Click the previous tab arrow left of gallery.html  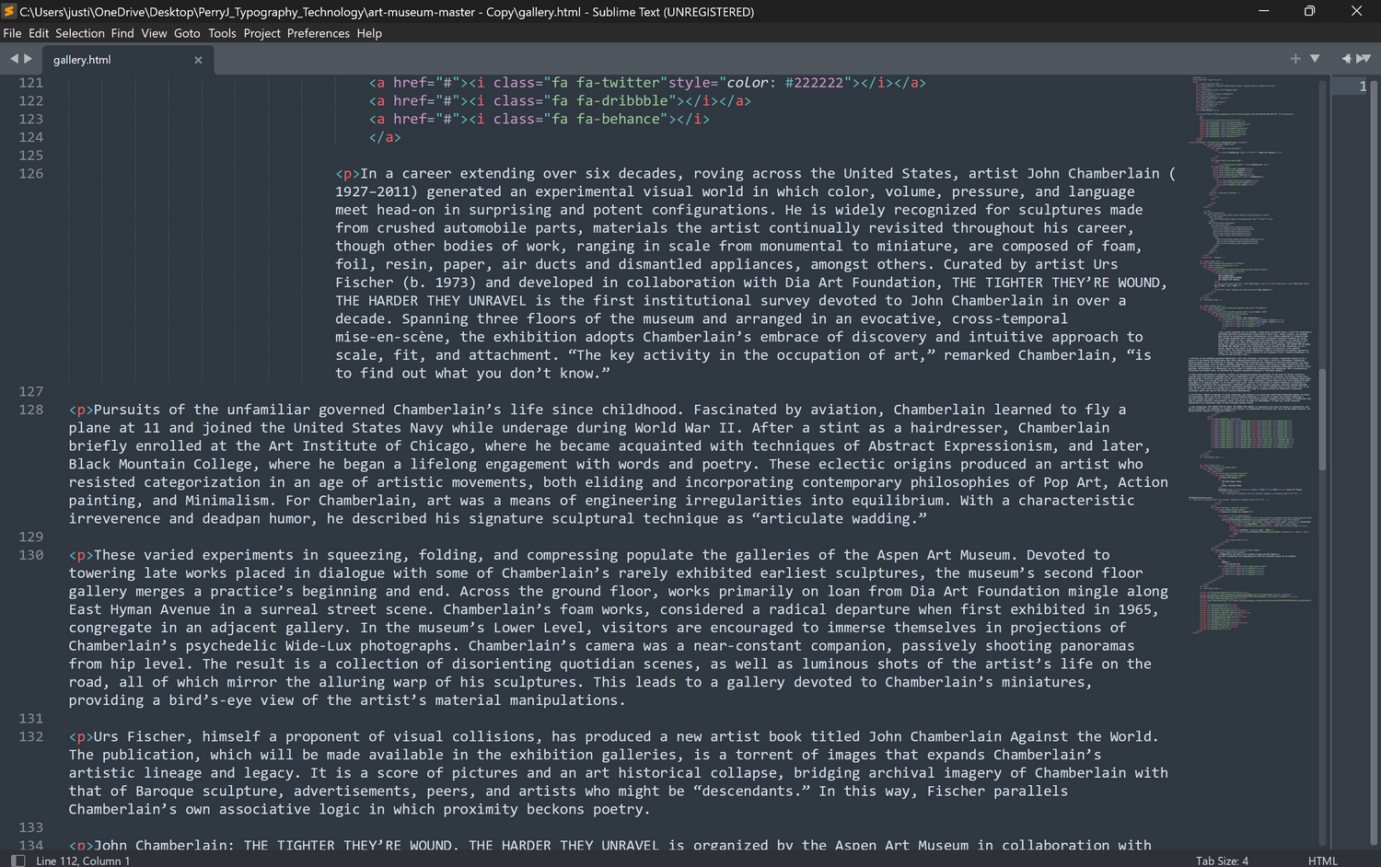(x=14, y=59)
